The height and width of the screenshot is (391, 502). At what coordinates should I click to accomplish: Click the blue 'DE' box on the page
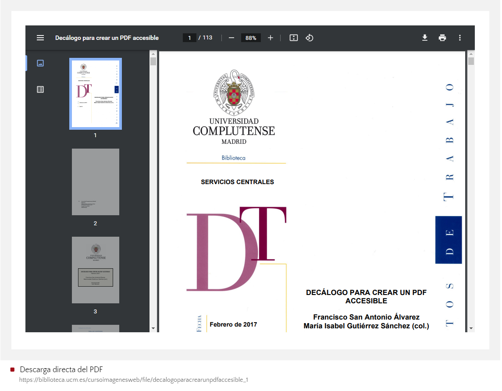coord(449,240)
